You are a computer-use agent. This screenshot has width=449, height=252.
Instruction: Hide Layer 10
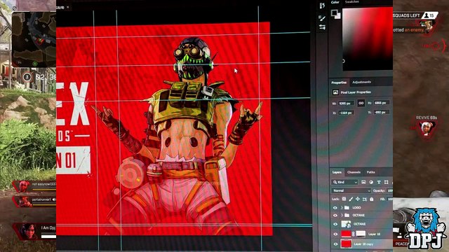(x=335, y=234)
